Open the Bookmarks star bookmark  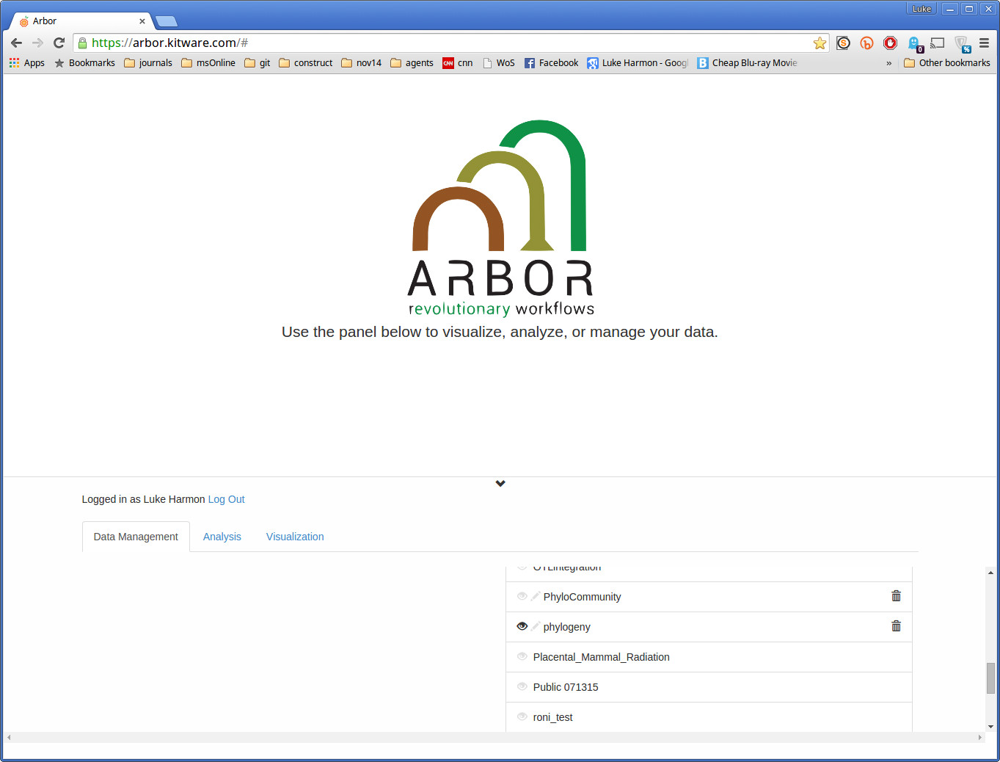point(84,63)
